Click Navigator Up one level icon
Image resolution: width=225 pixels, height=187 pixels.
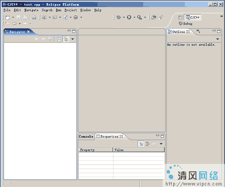click(50, 39)
